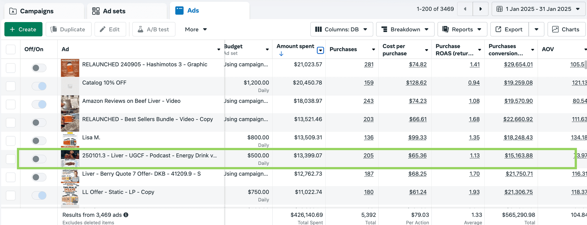Viewport: 587px width, 225px height.
Task: Expand the Export options arrow
Action: click(536, 29)
